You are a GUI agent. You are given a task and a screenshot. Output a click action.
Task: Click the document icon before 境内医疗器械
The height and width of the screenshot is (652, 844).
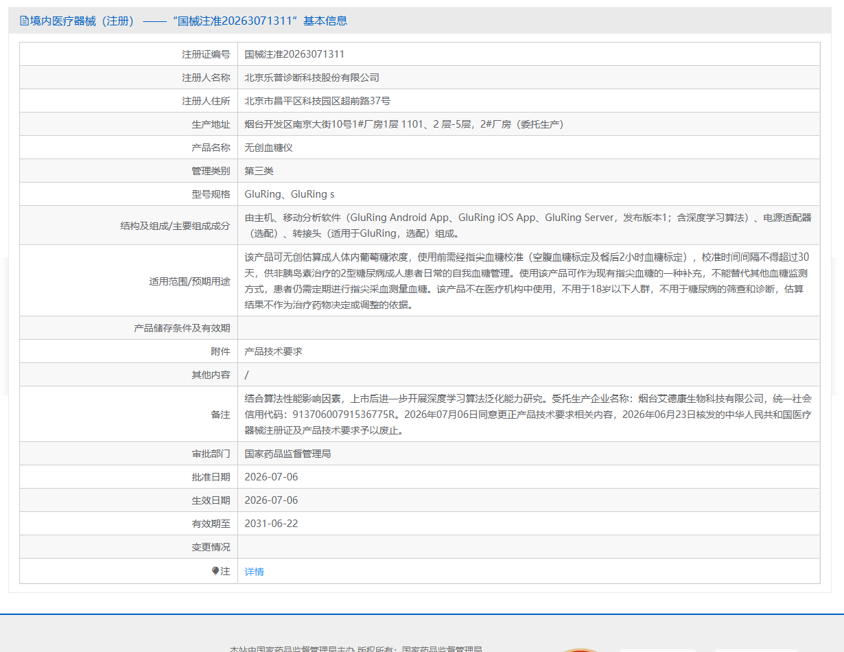(x=24, y=21)
